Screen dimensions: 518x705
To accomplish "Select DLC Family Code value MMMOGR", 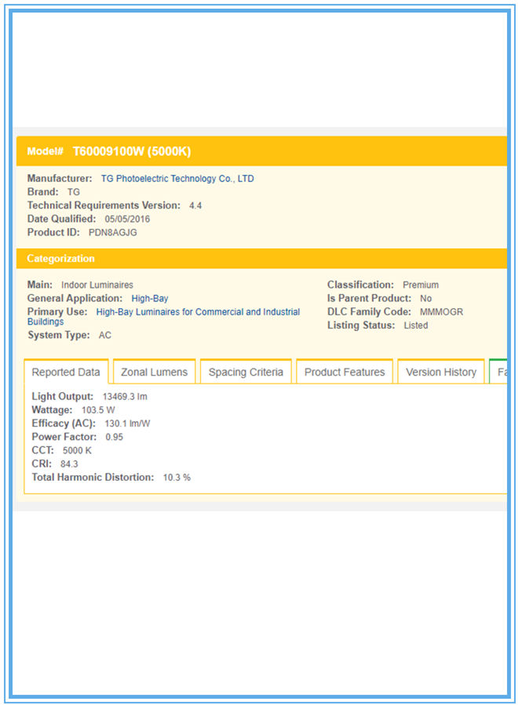I will (442, 312).
